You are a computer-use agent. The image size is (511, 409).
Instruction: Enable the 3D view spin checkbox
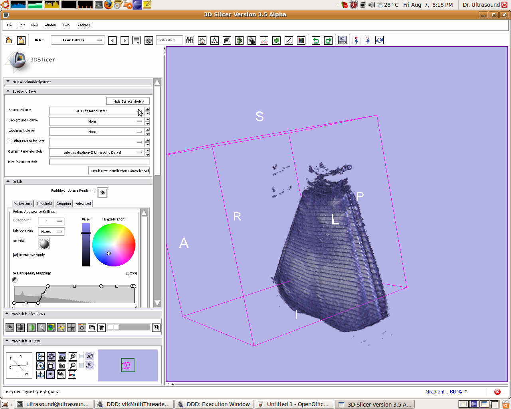[x=82, y=356]
